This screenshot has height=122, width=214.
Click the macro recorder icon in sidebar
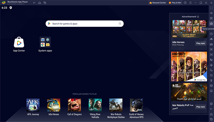[211, 39]
